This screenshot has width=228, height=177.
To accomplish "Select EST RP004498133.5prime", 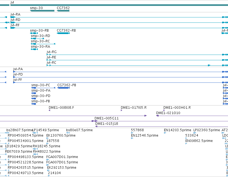I will coord(25,157).
